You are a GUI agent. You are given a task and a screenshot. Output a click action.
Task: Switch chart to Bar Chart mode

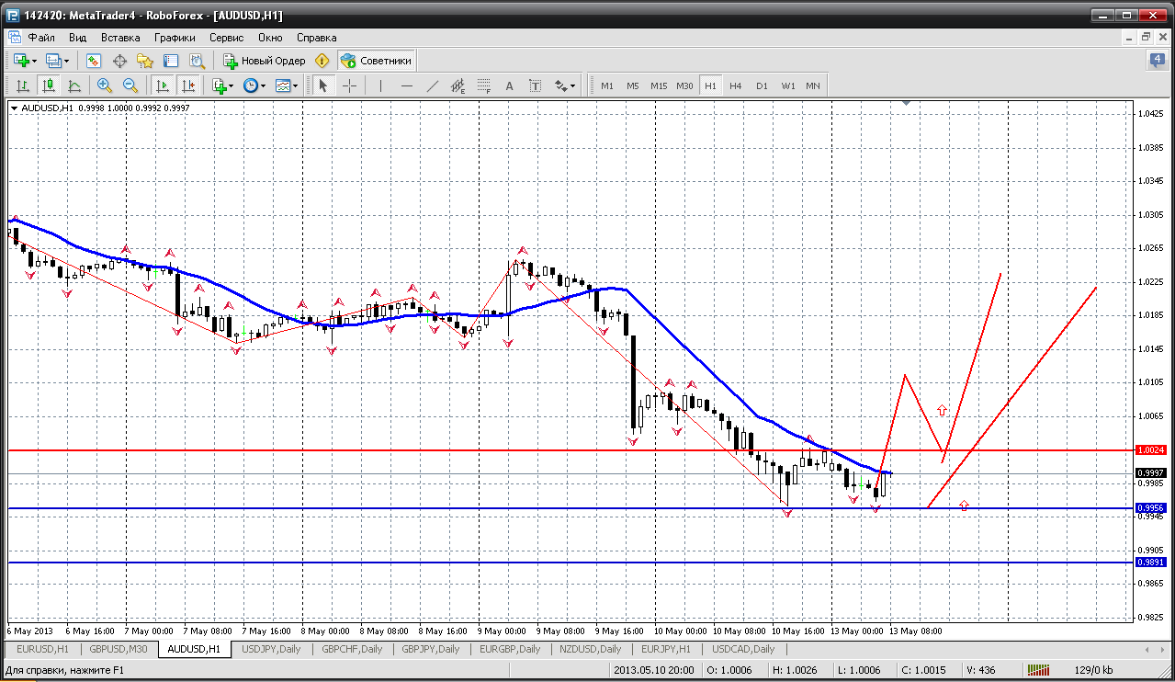pos(22,85)
